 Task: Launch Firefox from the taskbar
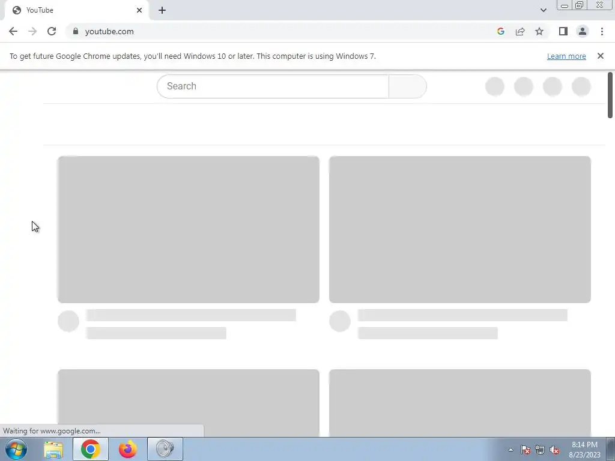[128, 449]
